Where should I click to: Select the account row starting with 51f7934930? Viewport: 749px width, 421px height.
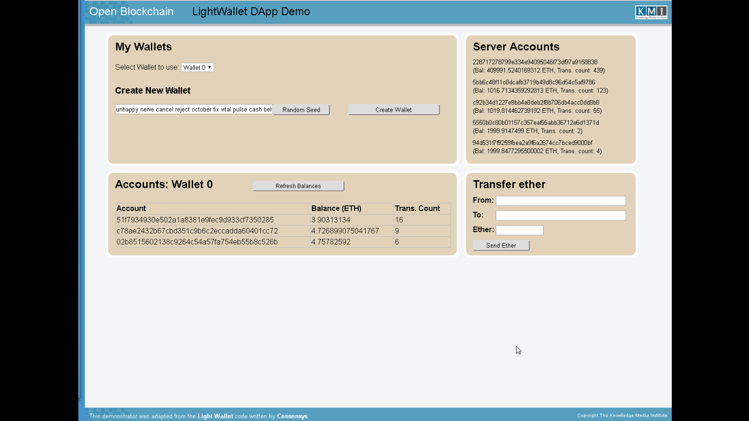[194, 220]
